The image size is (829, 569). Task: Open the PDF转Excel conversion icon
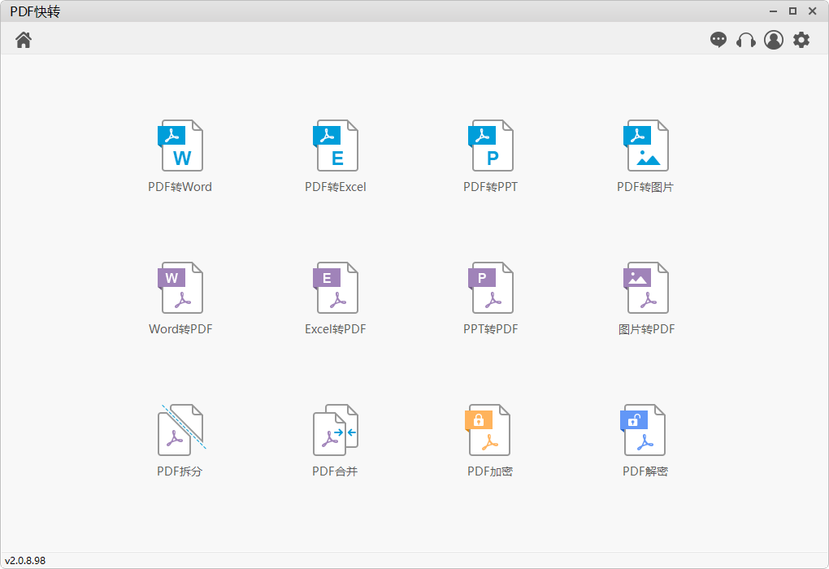(335, 146)
